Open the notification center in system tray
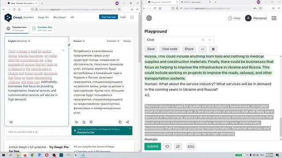The width and height of the screenshot is (282, 158). 277,155
